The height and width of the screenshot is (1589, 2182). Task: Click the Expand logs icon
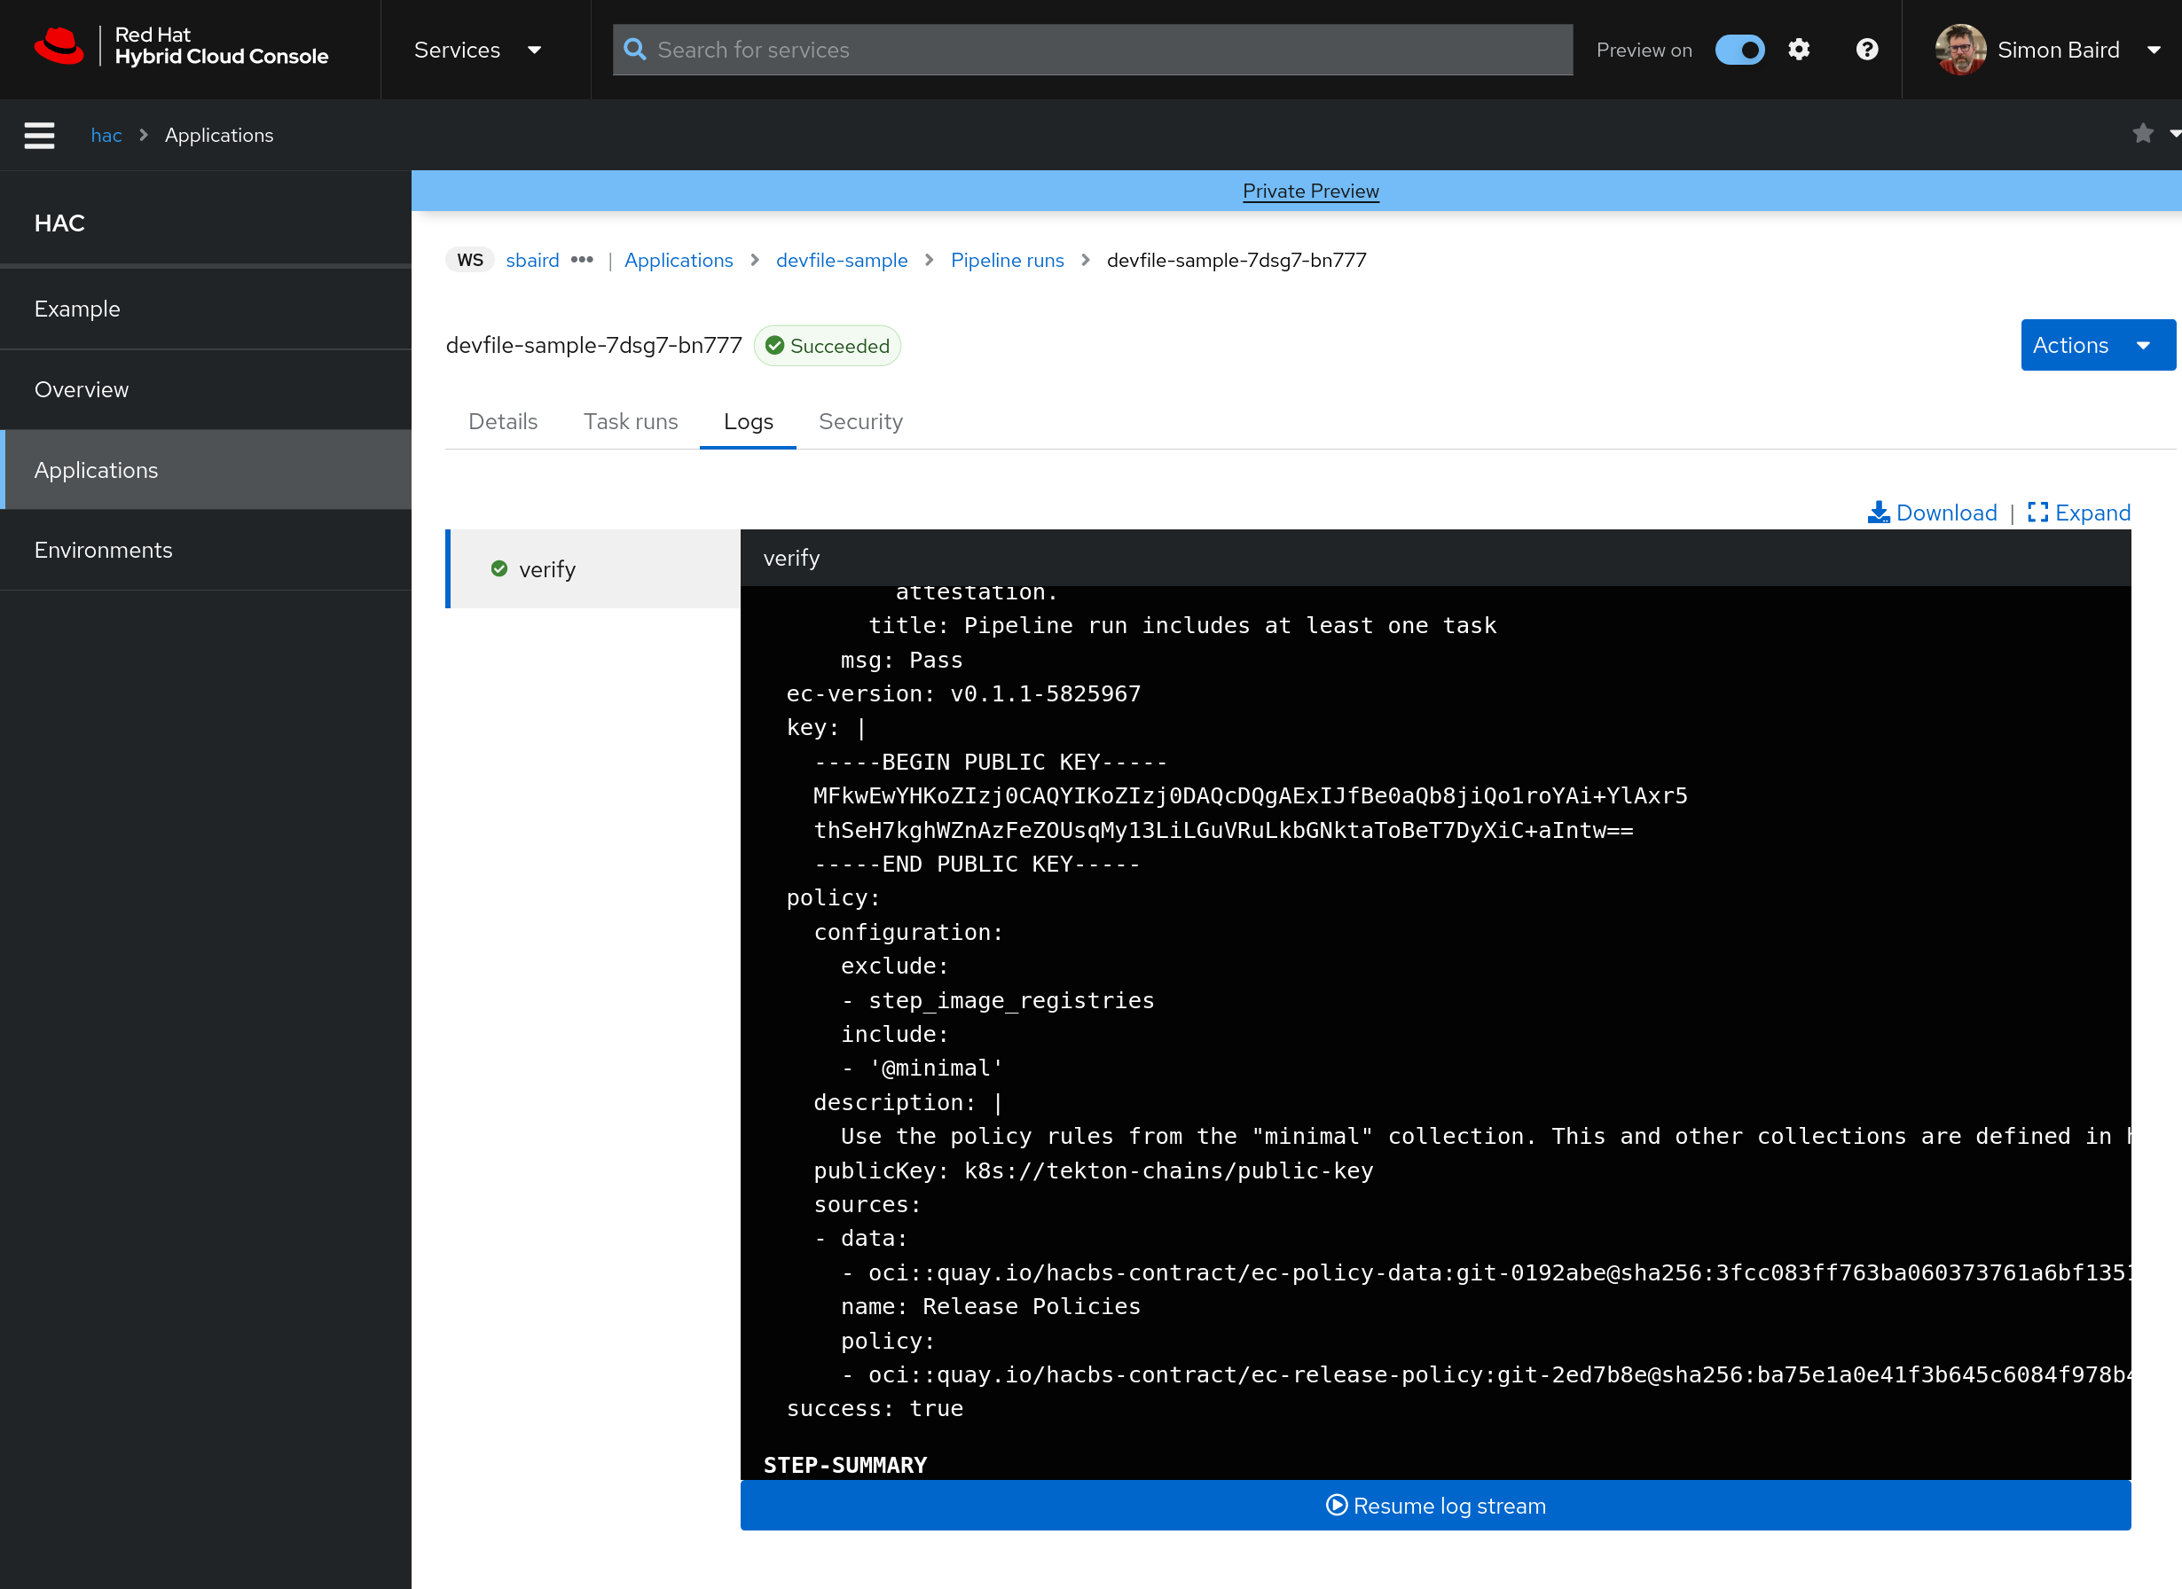[2037, 513]
